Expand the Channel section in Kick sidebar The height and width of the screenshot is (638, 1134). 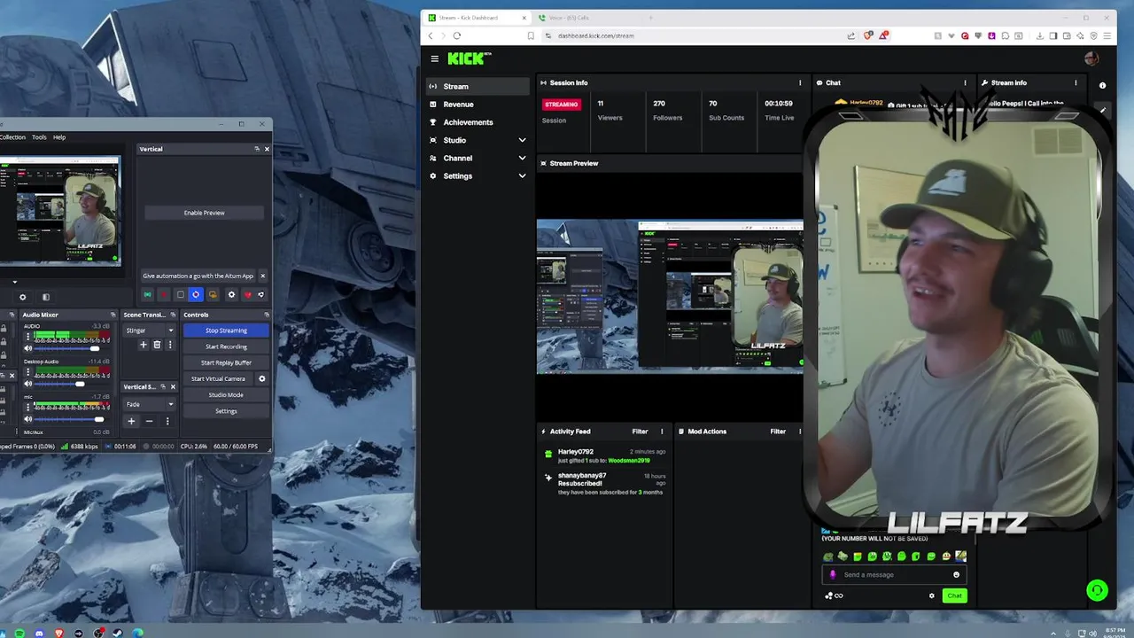pos(477,158)
